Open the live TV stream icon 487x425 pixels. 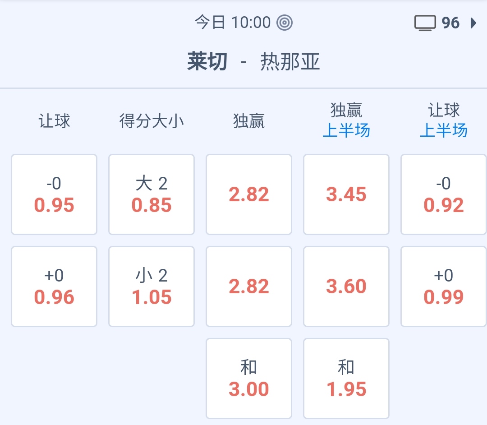425,23
